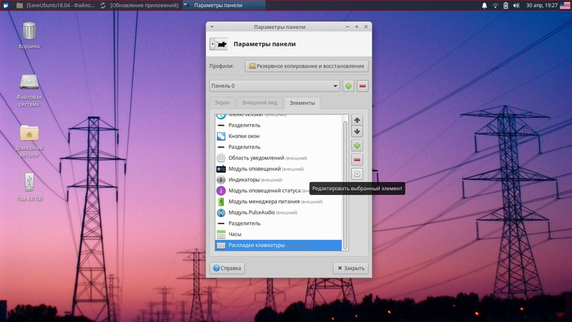This screenshot has height=322, width=572.
Task: Click the Справка help button
Action: (227, 268)
